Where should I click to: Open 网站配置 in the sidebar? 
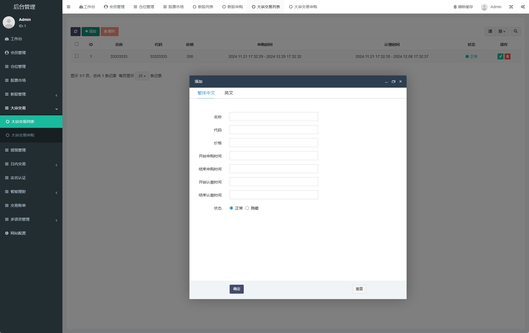coord(31,233)
